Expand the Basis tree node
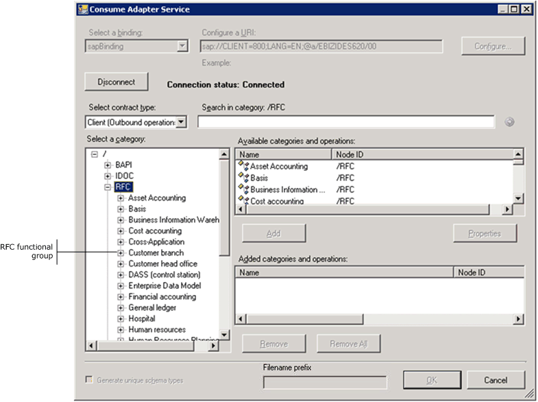The height and width of the screenshot is (402, 538). tap(121, 209)
